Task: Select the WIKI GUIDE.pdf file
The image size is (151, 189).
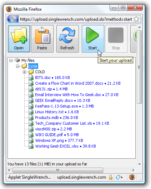Action: pyautogui.click(x=57, y=135)
